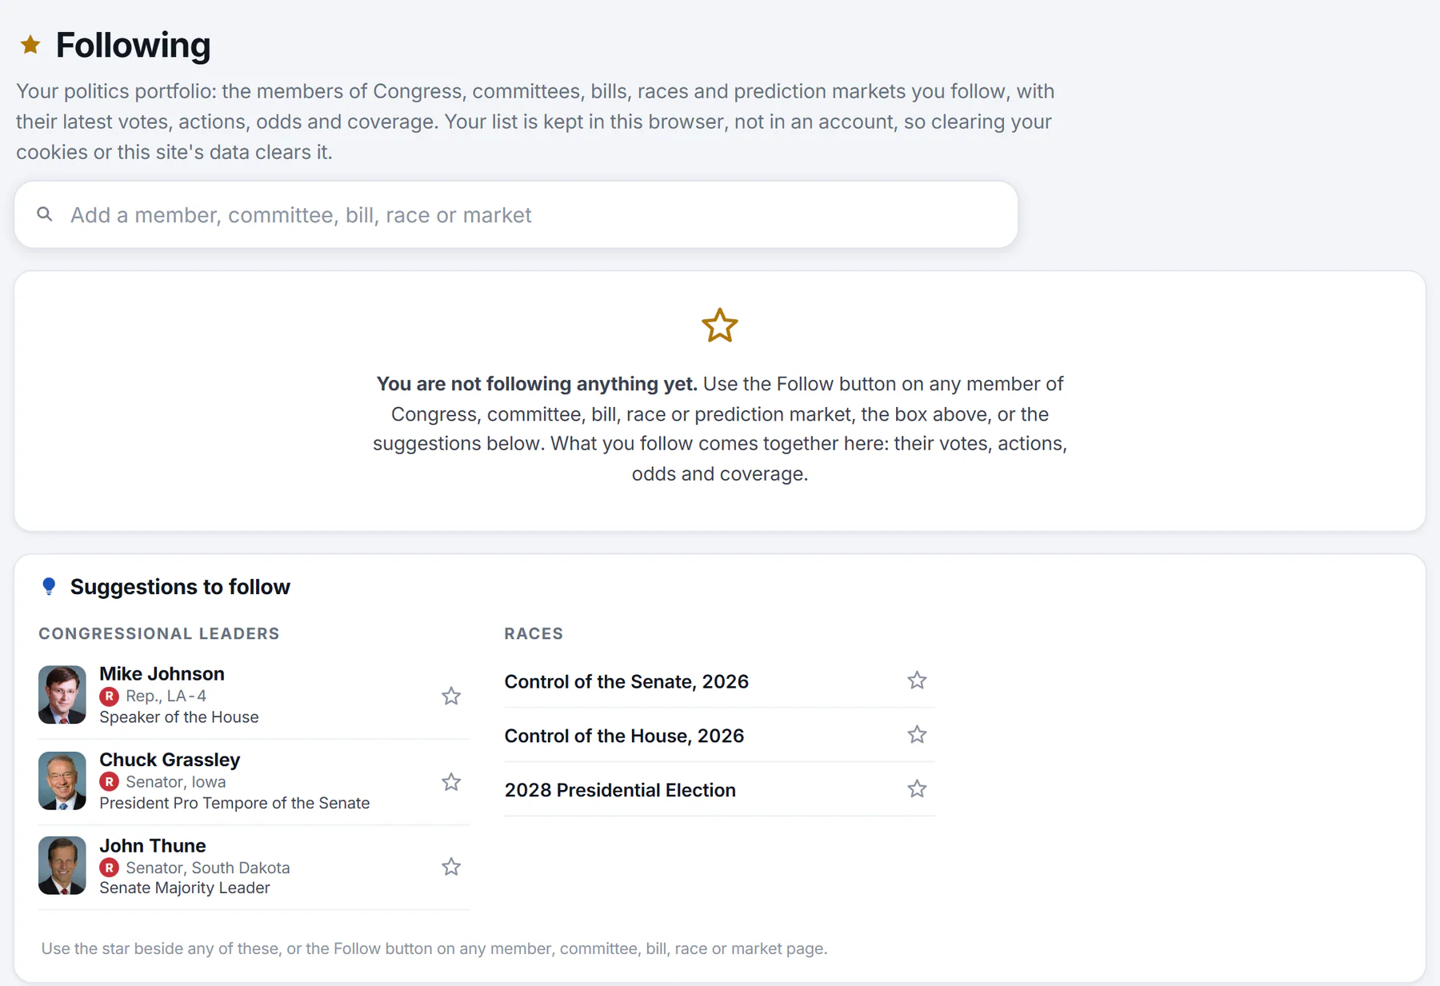The width and height of the screenshot is (1440, 986).
Task: Open Control of the House, 2026 race
Action: tap(624, 736)
